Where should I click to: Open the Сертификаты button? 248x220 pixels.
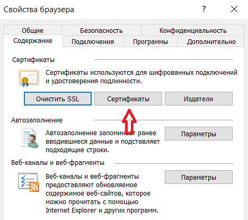tap(128, 99)
